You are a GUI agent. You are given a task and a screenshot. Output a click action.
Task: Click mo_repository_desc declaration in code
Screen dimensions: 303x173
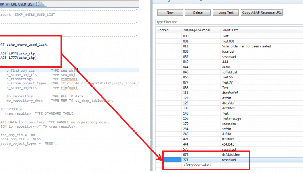(x=25, y=101)
